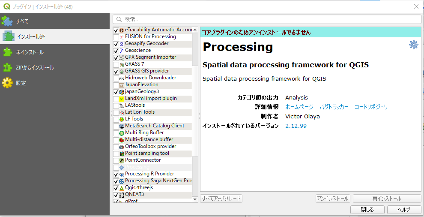Click the Hidroweb Downloader plugin icon
This screenshot has width=424, height=217.
(x=122, y=78)
